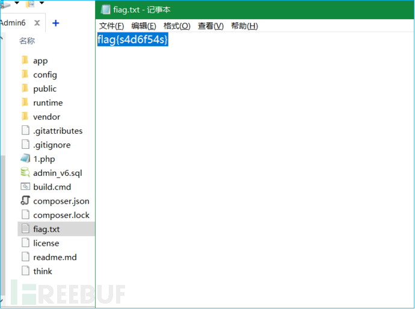Select the think file name
The height and width of the screenshot is (309, 415).
(43, 272)
